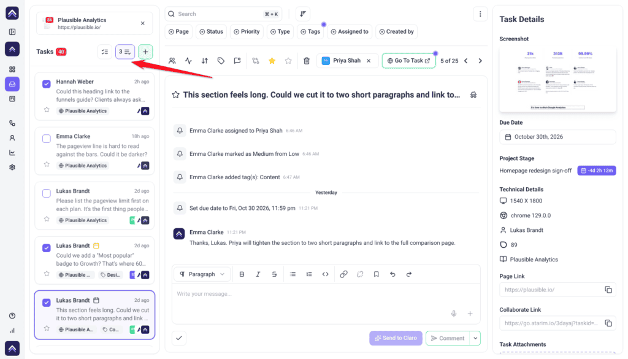The image size is (628, 359).
Task: Open the Paragraph style dropdown
Action: tap(202, 274)
